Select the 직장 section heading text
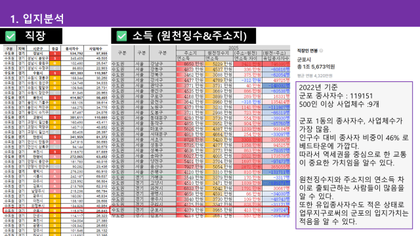The image size is (420, 236). click(x=35, y=36)
